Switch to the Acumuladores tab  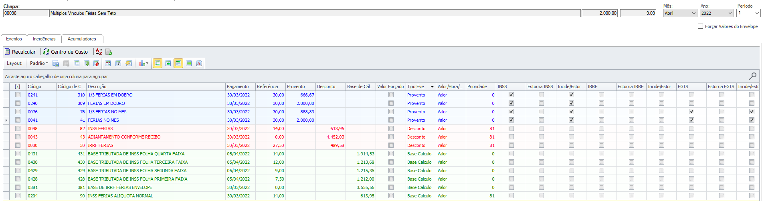click(x=82, y=39)
